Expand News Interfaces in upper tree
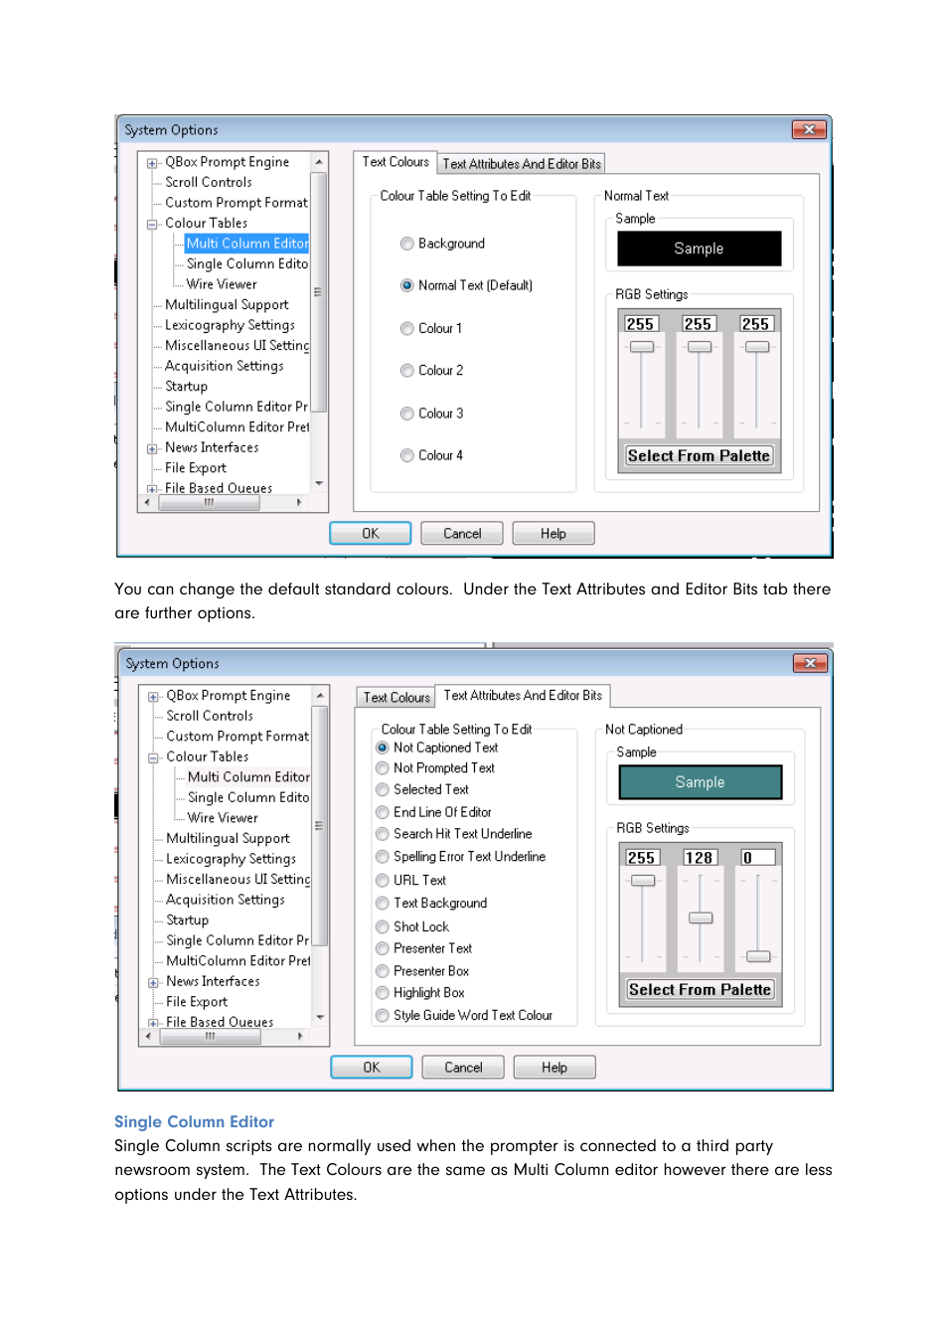 (x=152, y=449)
